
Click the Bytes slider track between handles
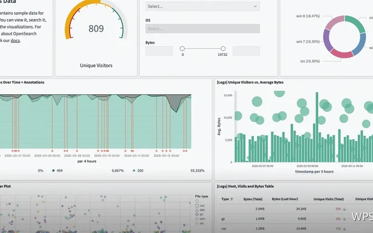(x=203, y=48)
